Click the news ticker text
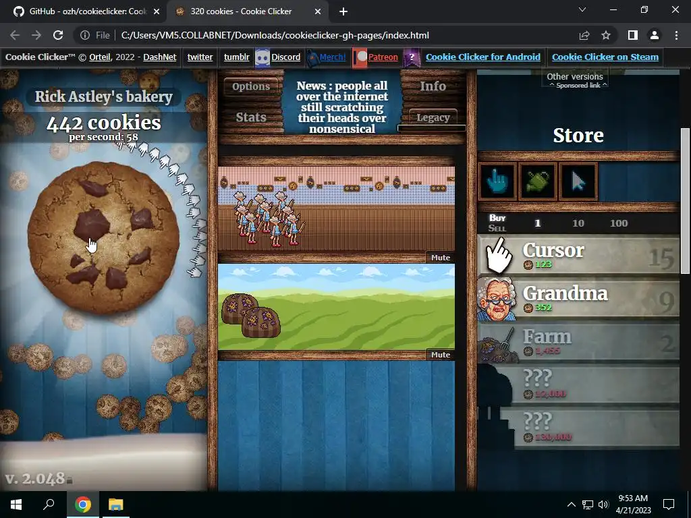Screen dimensions: 691x518 [x=342, y=107]
